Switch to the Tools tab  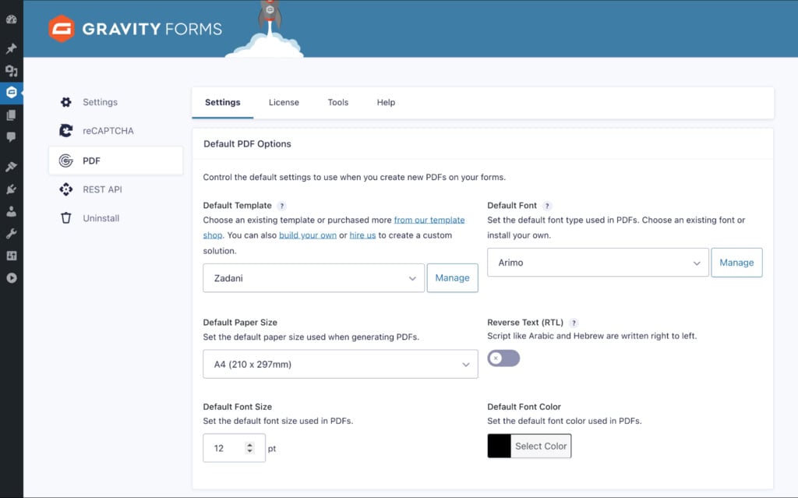point(338,102)
